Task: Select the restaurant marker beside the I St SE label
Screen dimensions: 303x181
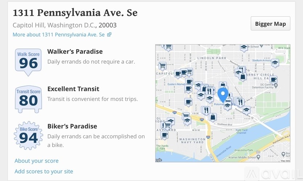Action: [x=206, y=110]
